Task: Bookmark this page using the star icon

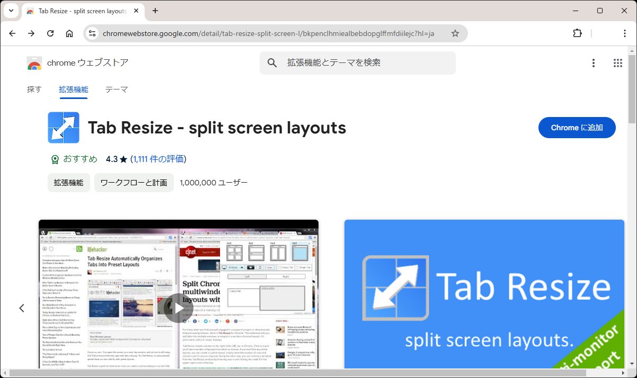Action: pos(455,33)
